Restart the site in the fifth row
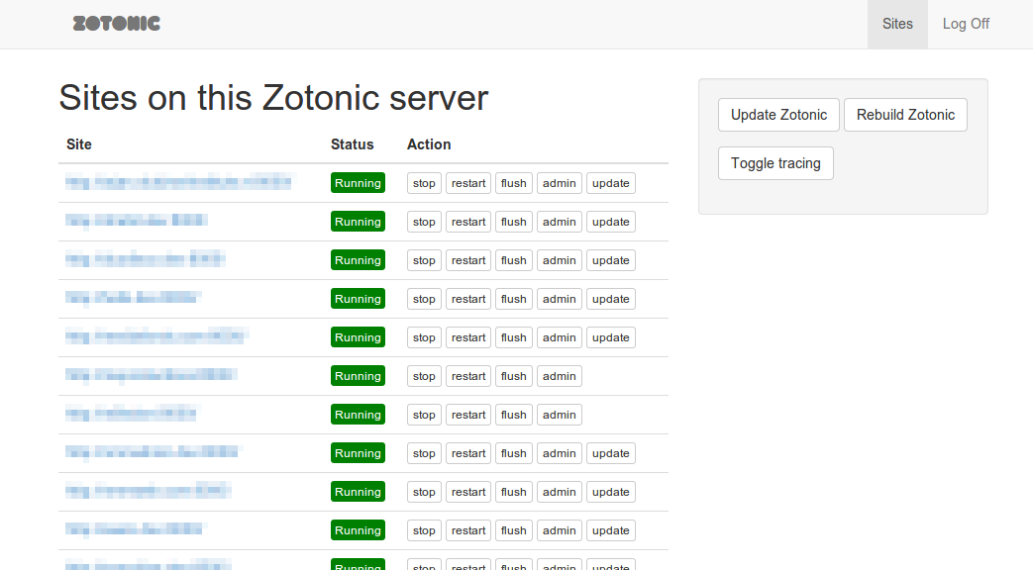 point(468,337)
